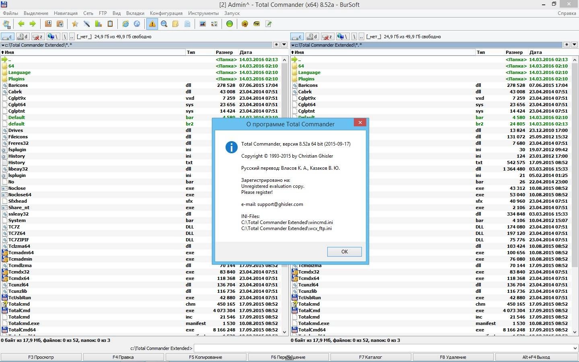Click the pack files box icon
Image resolution: width=579 pixels, height=362 pixels.
pos(48,24)
